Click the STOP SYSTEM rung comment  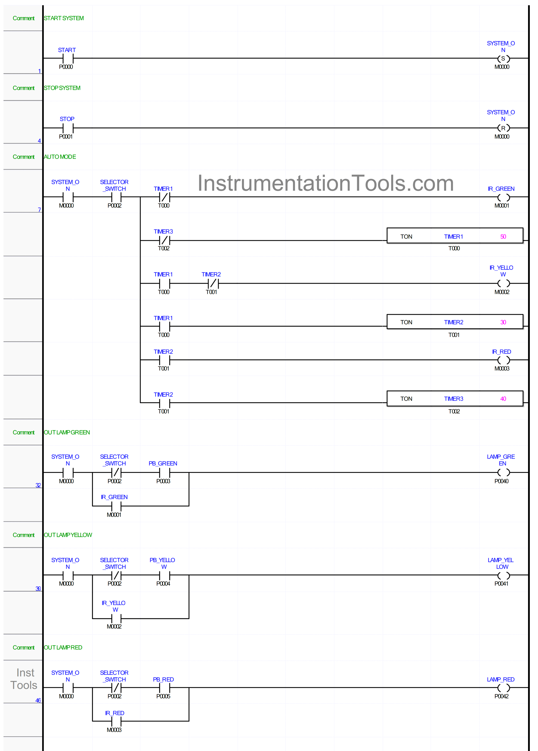pos(62,88)
